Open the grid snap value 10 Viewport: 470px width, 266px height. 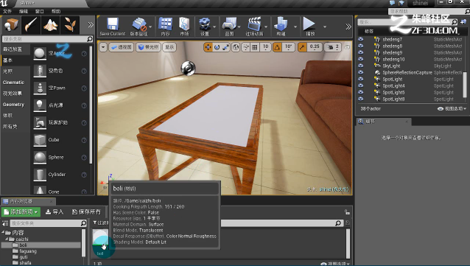click(x=266, y=47)
